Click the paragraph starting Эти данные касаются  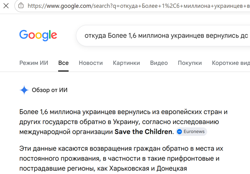click(x=121, y=158)
